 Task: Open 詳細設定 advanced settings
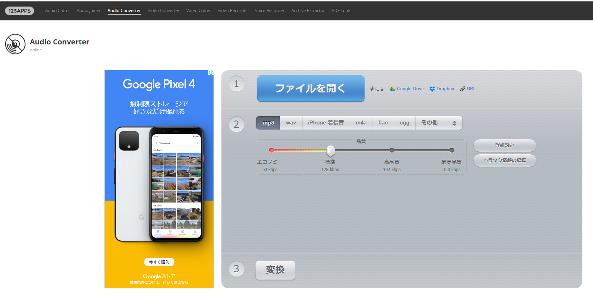coord(505,146)
